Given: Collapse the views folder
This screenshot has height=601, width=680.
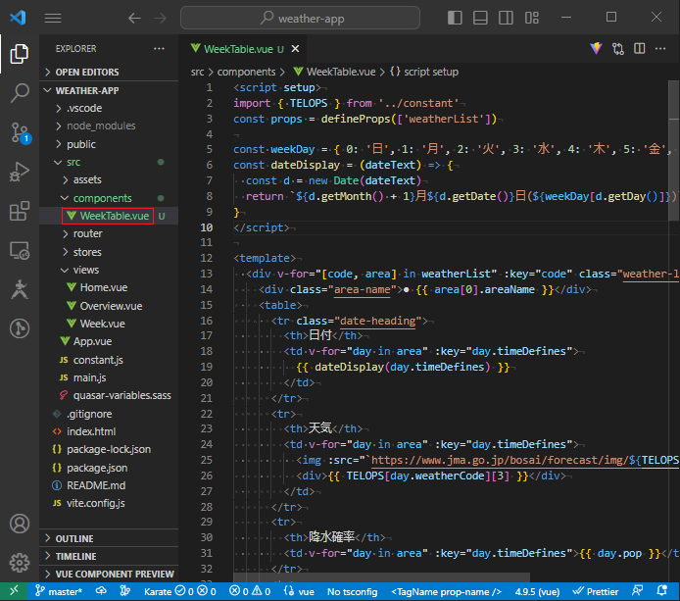Looking at the screenshot, I should tap(109, 270).
